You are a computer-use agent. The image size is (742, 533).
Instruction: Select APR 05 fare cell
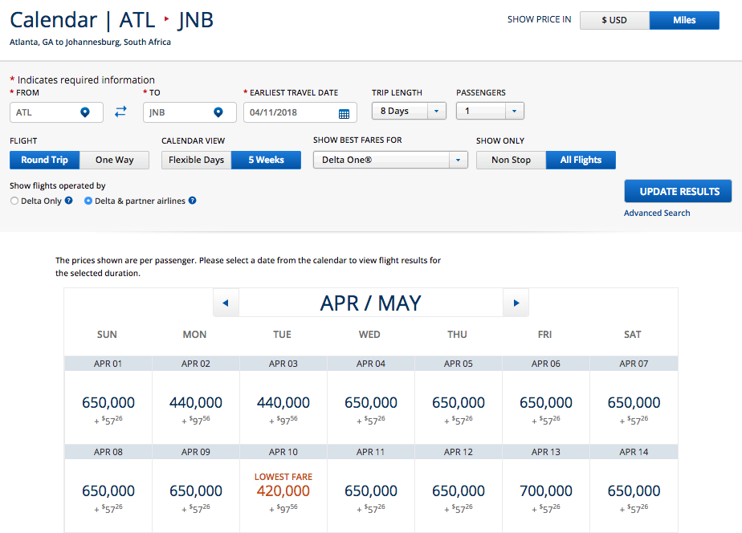click(458, 407)
